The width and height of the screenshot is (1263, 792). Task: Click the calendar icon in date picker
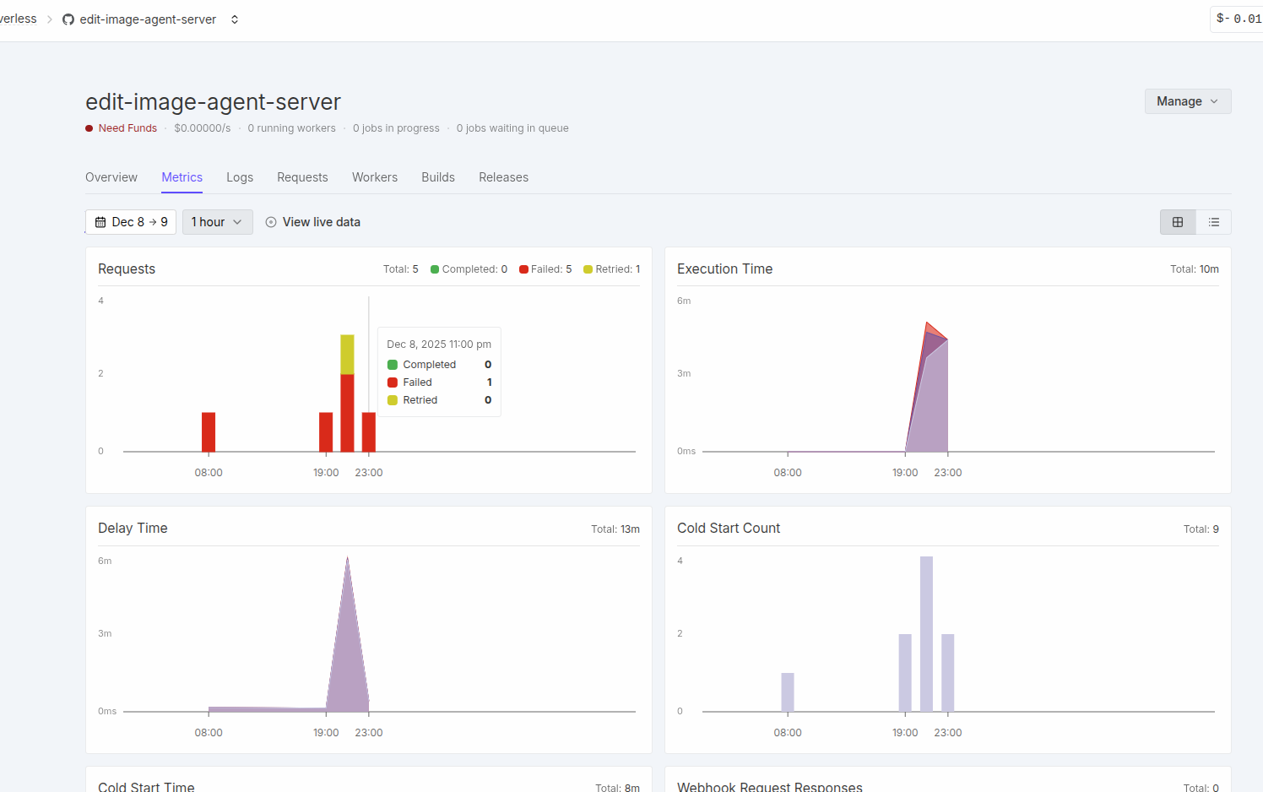point(100,222)
